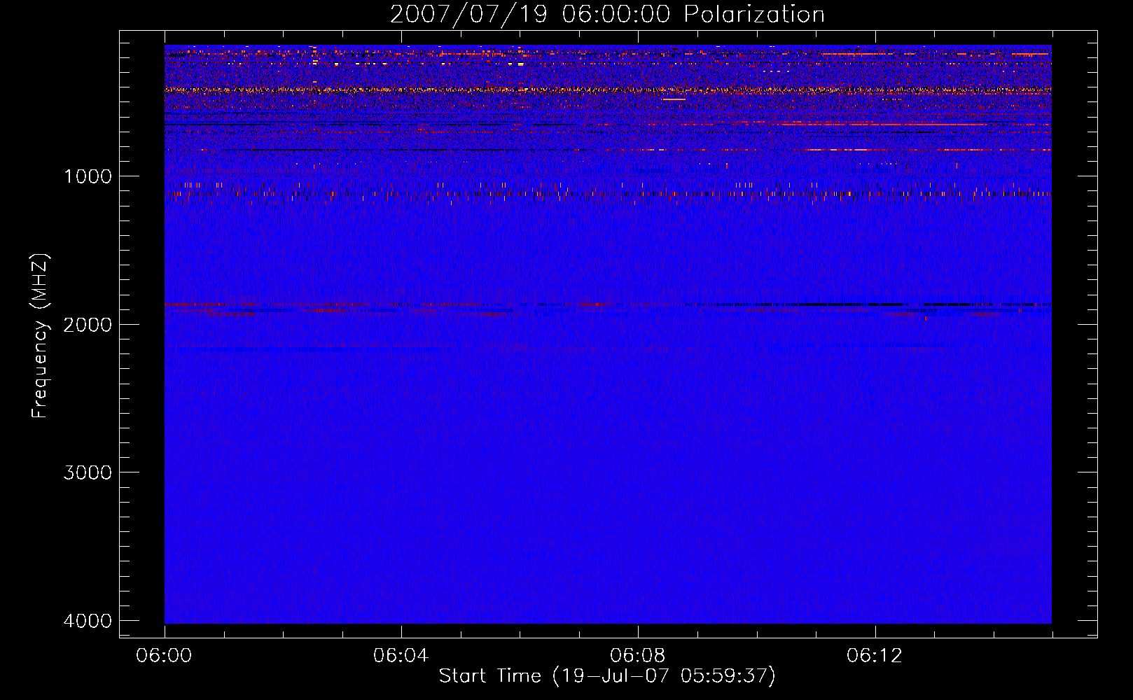Click the 06:08 time axis label
Screen dimensions: 1133x700
pyautogui.click(x=637, y=656)
